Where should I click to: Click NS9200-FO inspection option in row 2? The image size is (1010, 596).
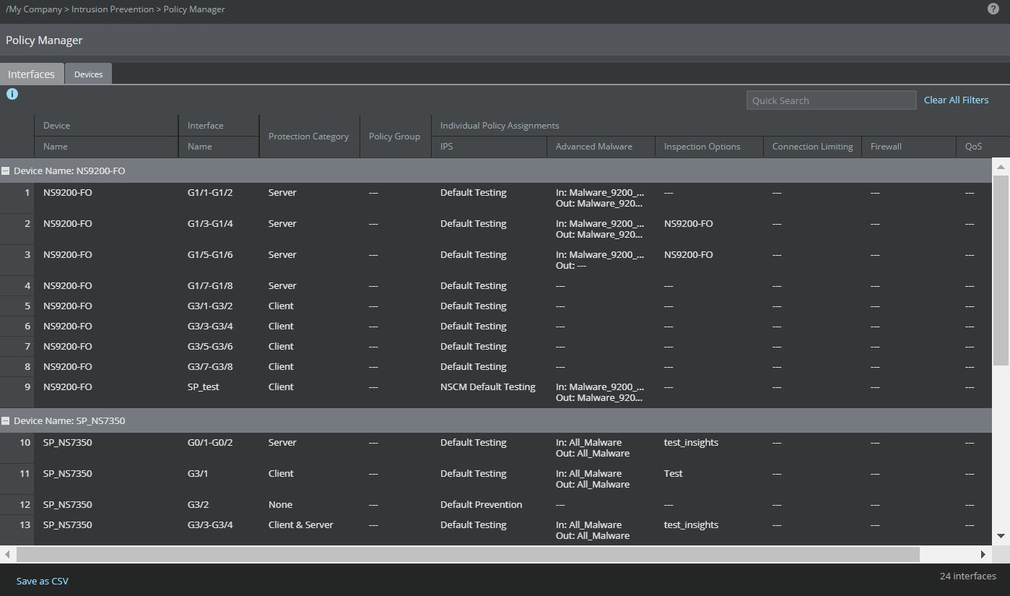pos(689,224)
